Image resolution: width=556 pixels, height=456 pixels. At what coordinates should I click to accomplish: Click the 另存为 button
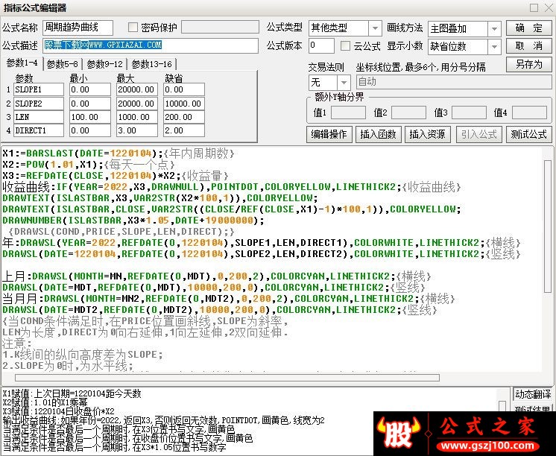(x=528, y=64)
